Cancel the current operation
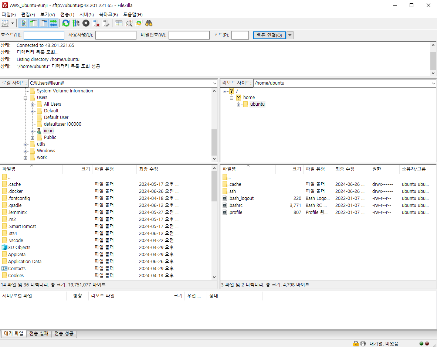The width and height of the screenshot is (437, 347). click(x=86, y=23)
